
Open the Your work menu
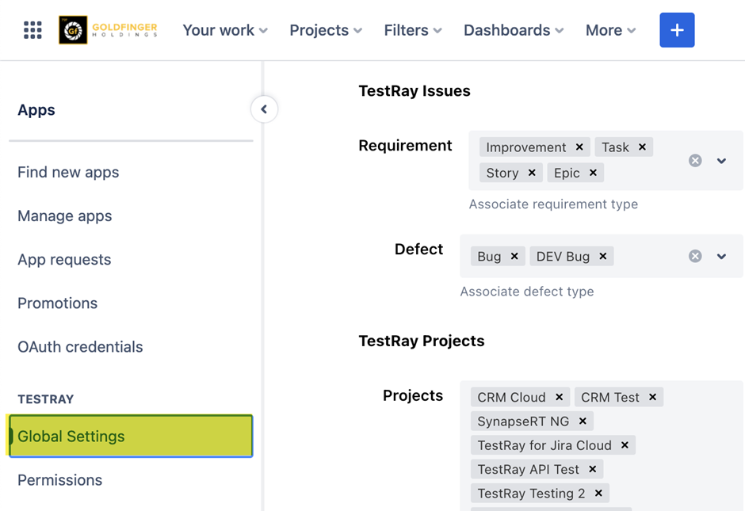pyautogui.click(x=225, y=30)
